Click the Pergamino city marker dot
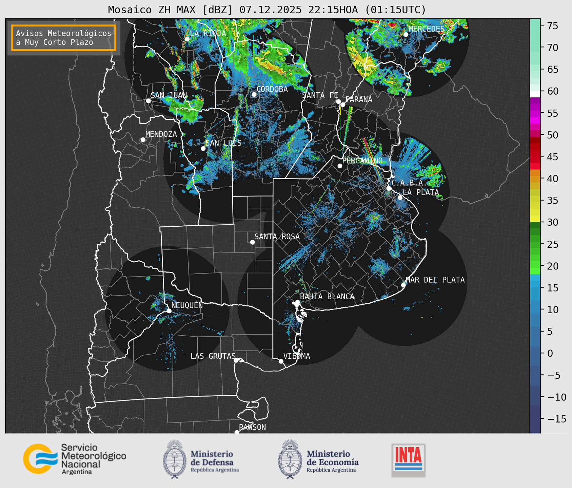The width and height of the screenshot is (572, 488). click(x=340, y=166)
